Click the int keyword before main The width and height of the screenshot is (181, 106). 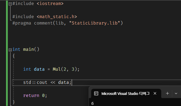(x=16, y=49)
